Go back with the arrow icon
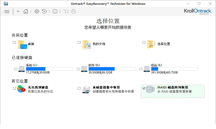The width and height of the screenshot is (216, 129). pos(18,11)
